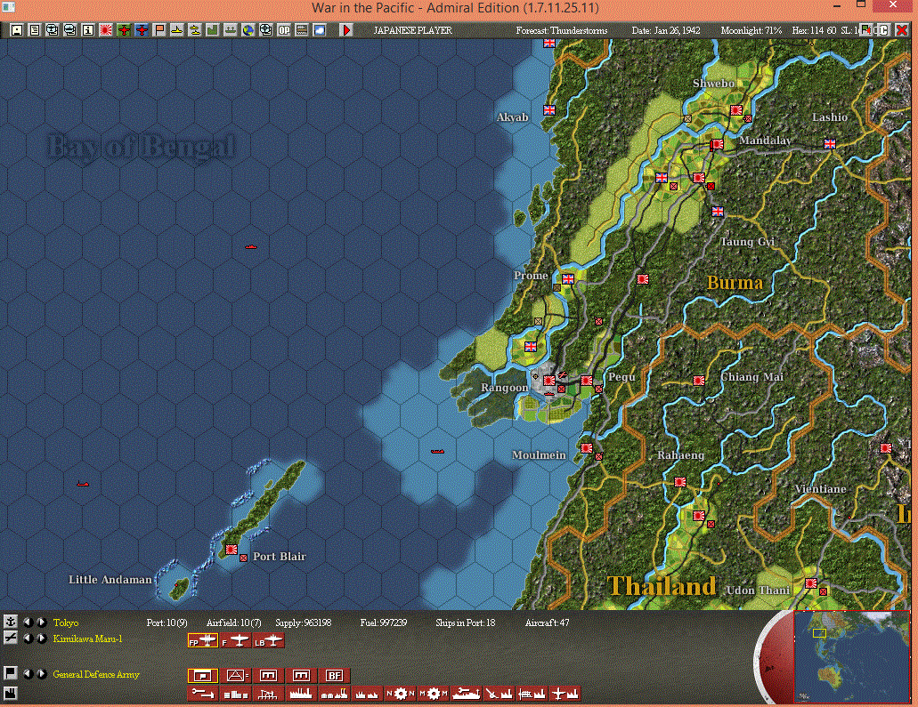Click the green factory toolbar icon
Image resolution: width=918 pixels, height=707 pixels.
(213, 30)
